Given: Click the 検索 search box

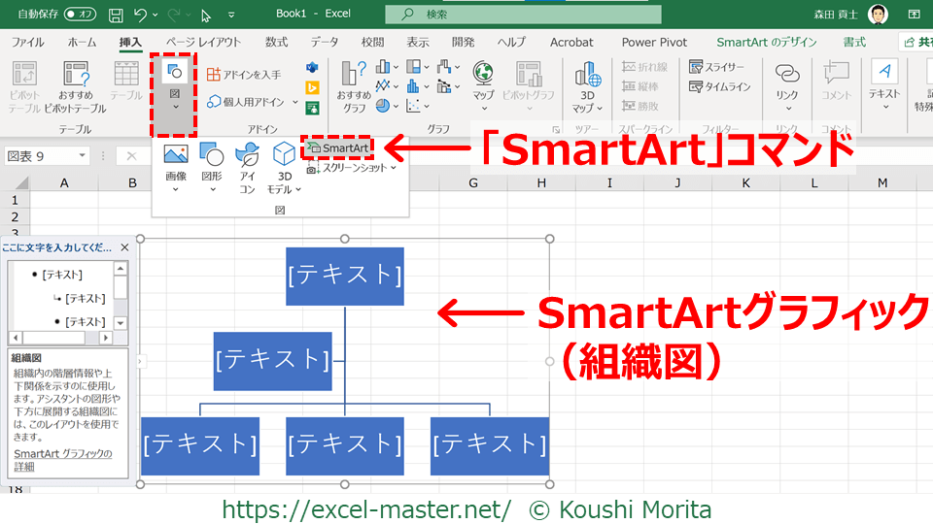Looking at the screenshot, I should tap(523, 15).
